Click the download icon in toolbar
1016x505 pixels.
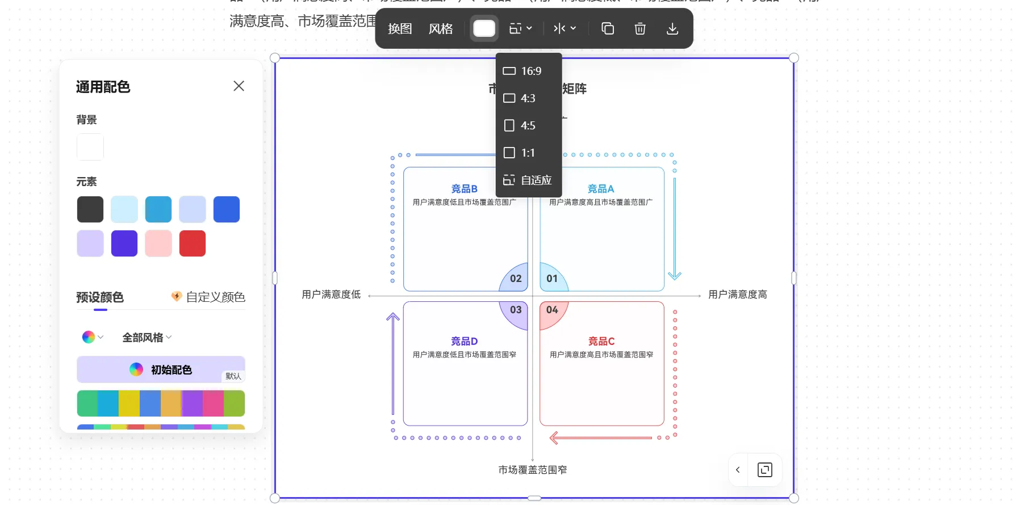(x=672, y=28)
